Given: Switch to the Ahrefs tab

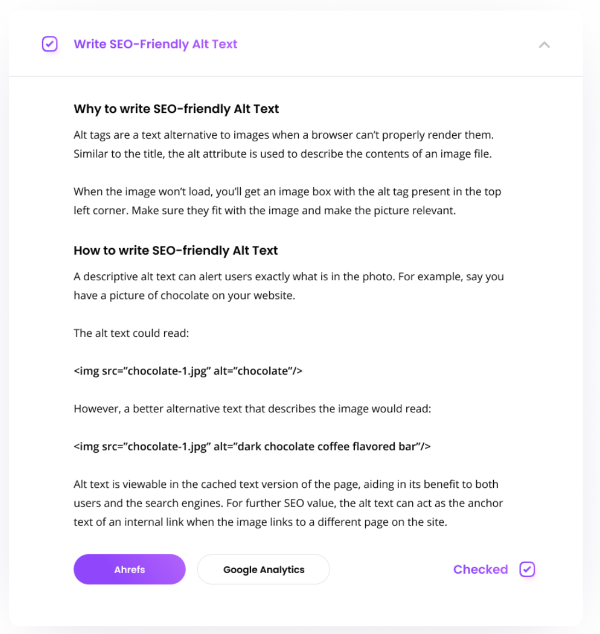Looking at the screenshot, I should pos(129,569).
